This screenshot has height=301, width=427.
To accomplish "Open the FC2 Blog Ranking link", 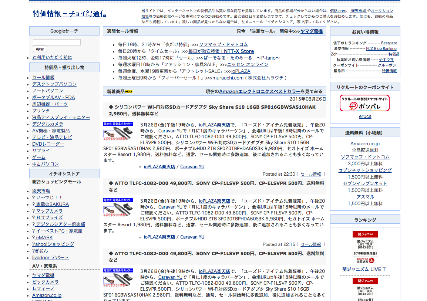I will pos(381,48).
